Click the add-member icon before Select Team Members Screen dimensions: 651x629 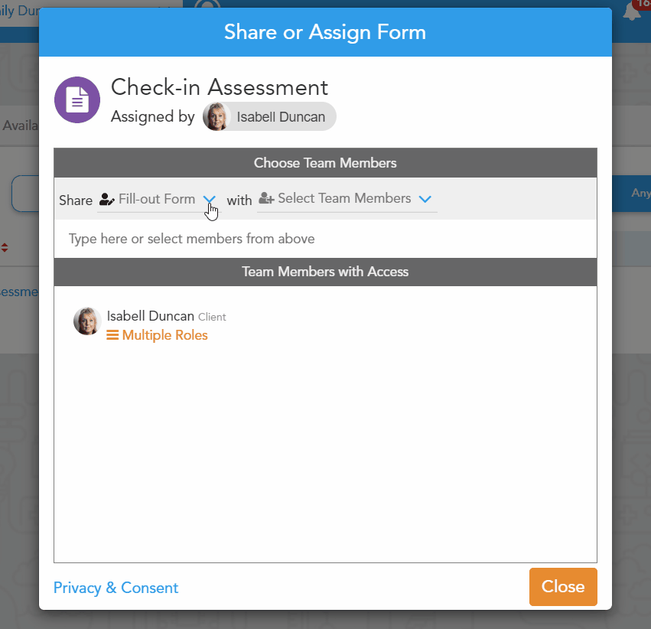tap(266, 199)
